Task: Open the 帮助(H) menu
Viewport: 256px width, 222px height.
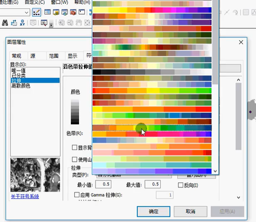Action: point(82,2)
